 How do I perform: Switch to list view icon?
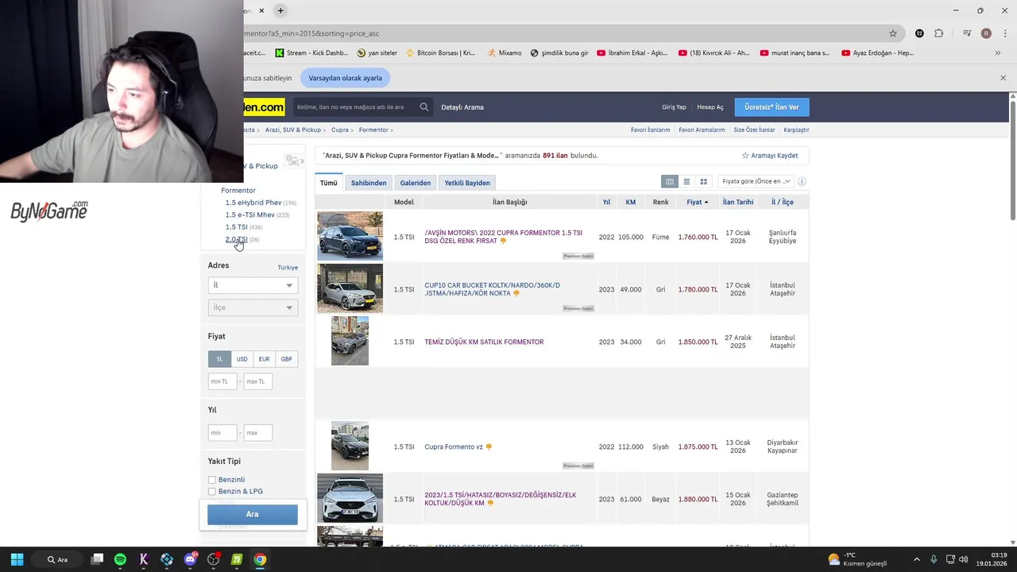[686, 182]
